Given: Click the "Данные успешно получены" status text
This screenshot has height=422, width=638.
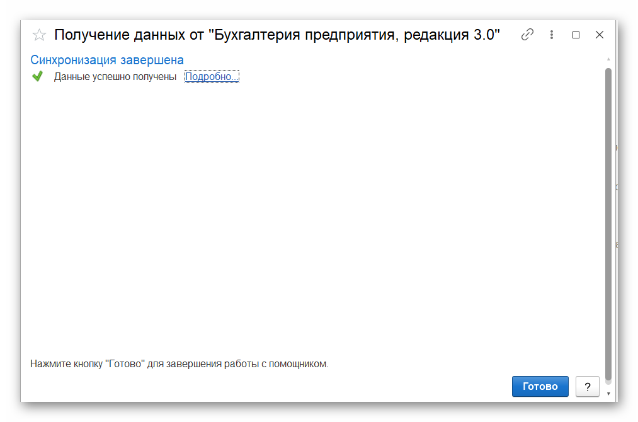Looking at the screenshot, I should click(x=115, y=77).
